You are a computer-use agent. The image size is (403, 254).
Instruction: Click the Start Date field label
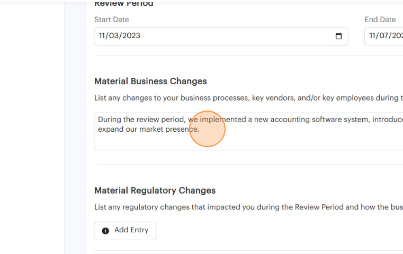click(x=111, y=20)
